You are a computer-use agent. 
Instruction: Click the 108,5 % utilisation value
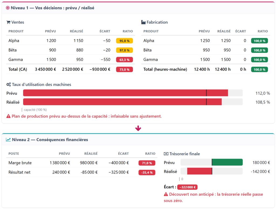[x=263, y=102]
